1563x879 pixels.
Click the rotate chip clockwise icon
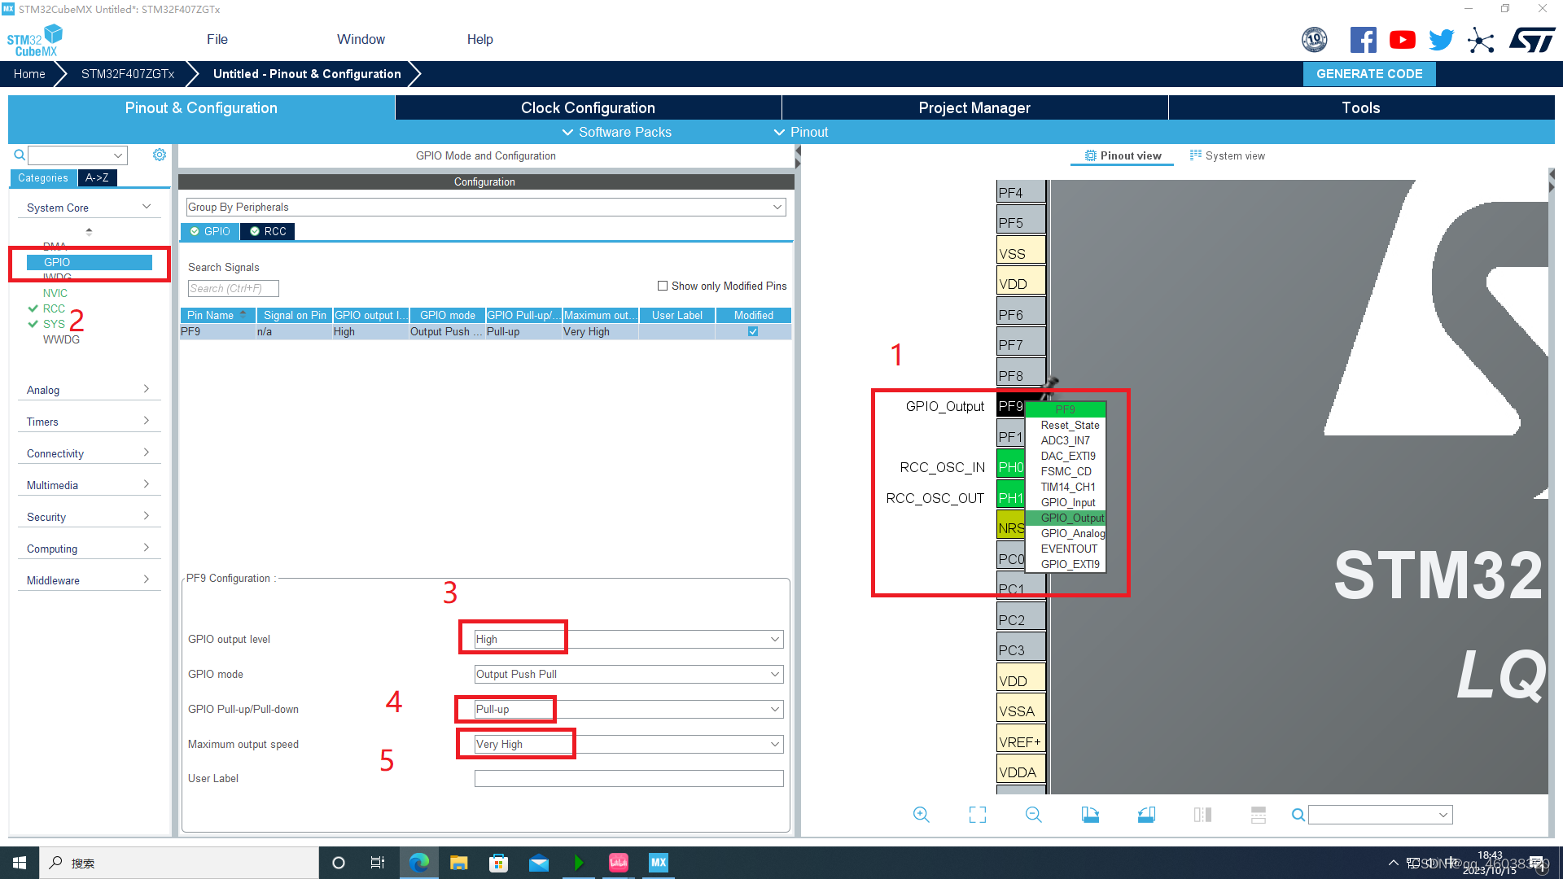[x=1090, y=815]
